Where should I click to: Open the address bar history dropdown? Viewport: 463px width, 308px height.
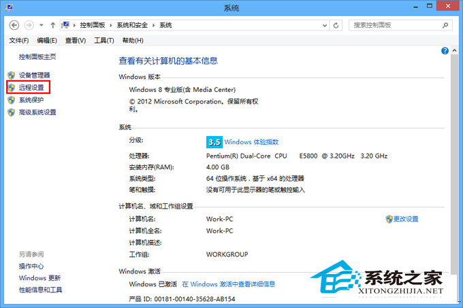[x=325, y=25]
